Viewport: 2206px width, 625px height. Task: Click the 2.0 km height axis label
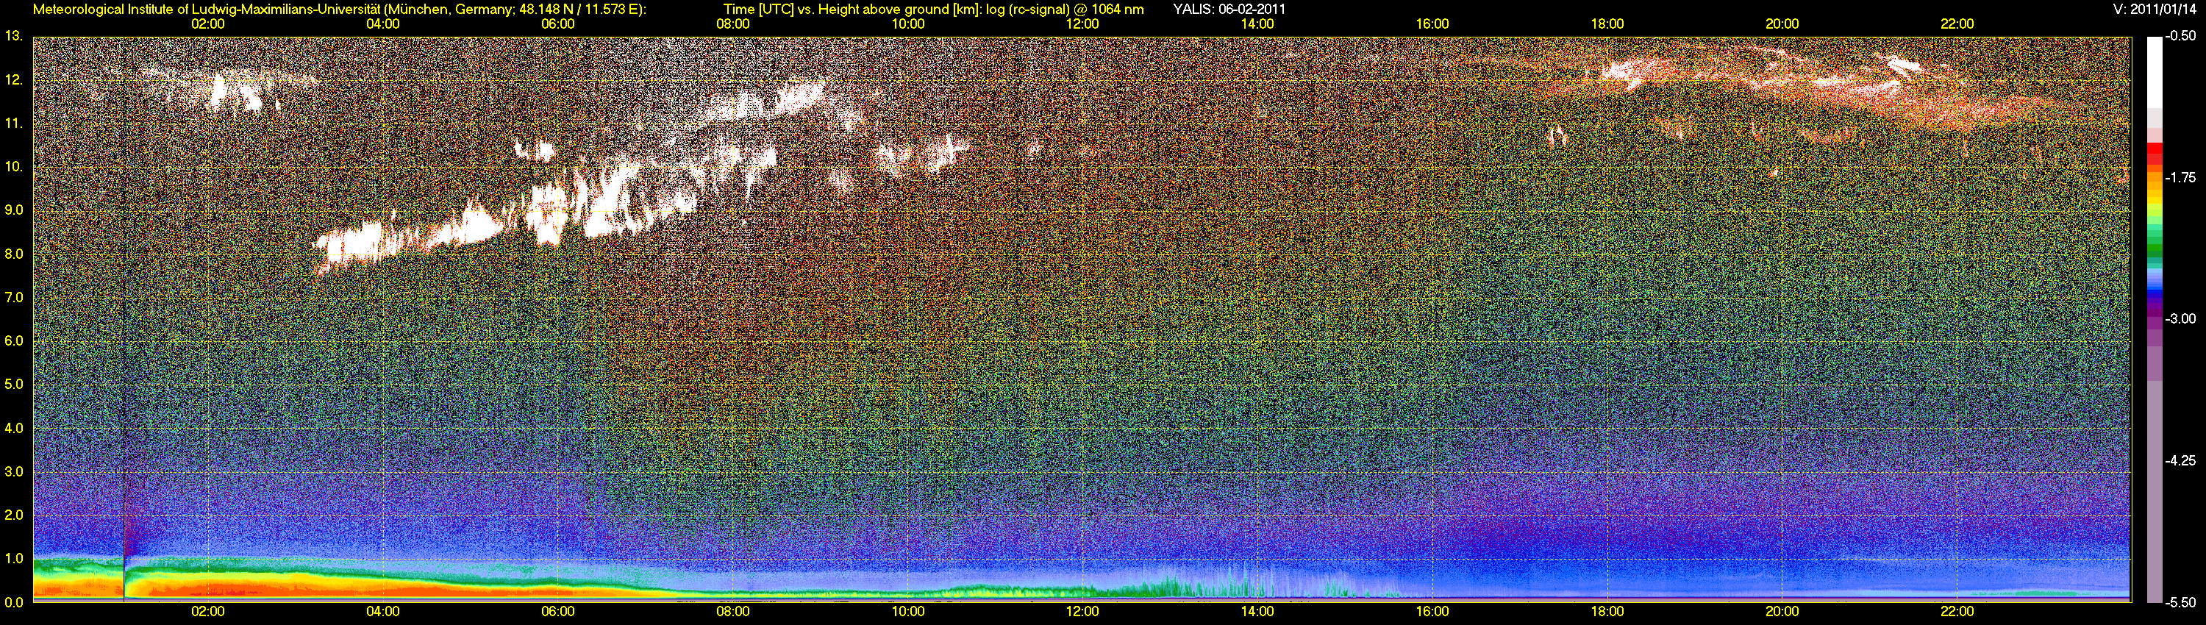13,515
